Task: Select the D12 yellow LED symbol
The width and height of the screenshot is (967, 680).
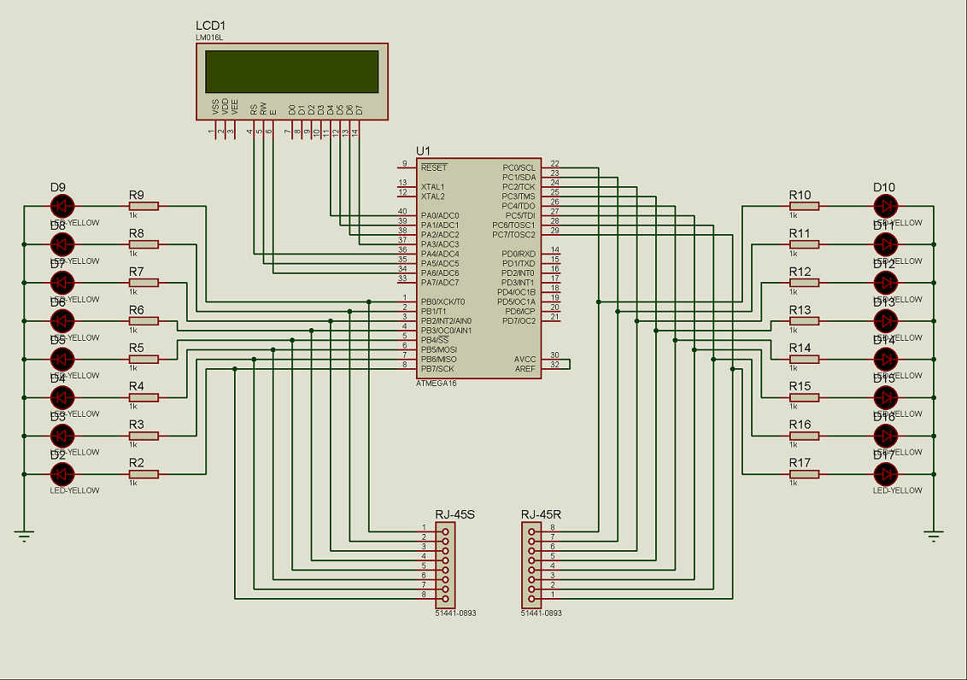Action: point(886,283)
